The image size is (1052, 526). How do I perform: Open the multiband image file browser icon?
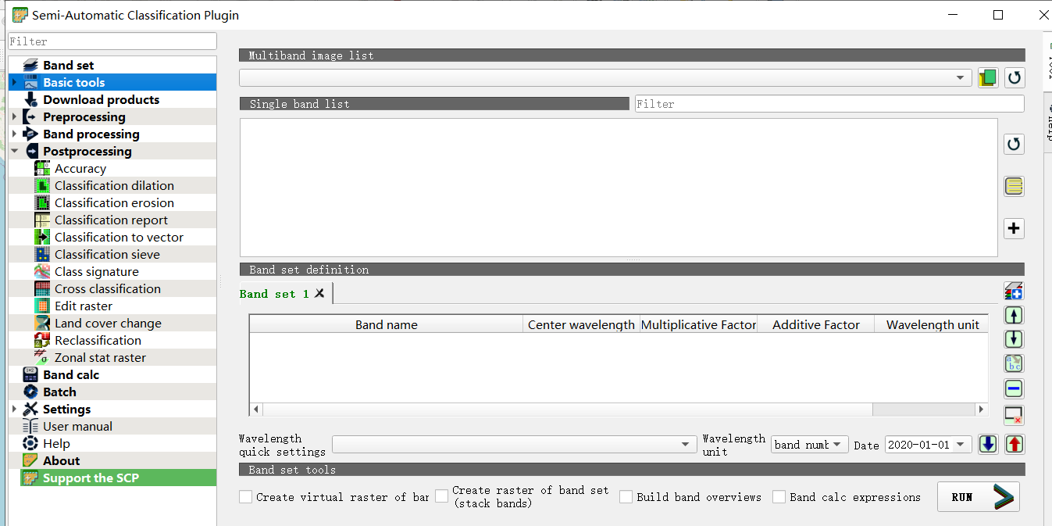pyautogui.click(x=988, y=77)
